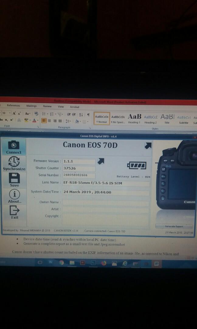Click Artist input field
Screen dimensions: 197x329
point(106,210)
